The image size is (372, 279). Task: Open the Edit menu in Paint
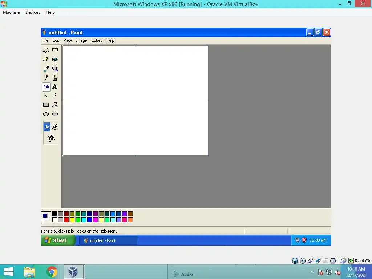pos(56,40)
